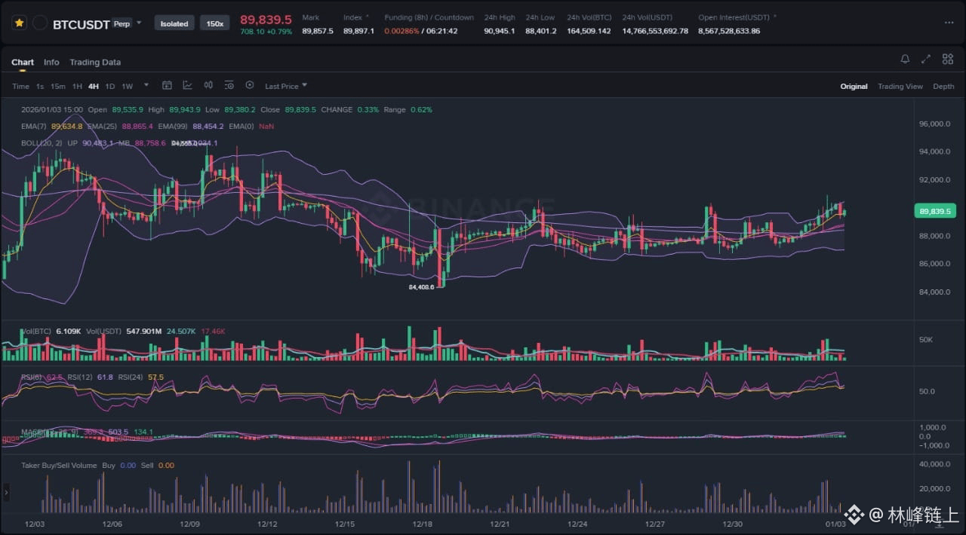Switch to the Chart tab

(23, 63)
